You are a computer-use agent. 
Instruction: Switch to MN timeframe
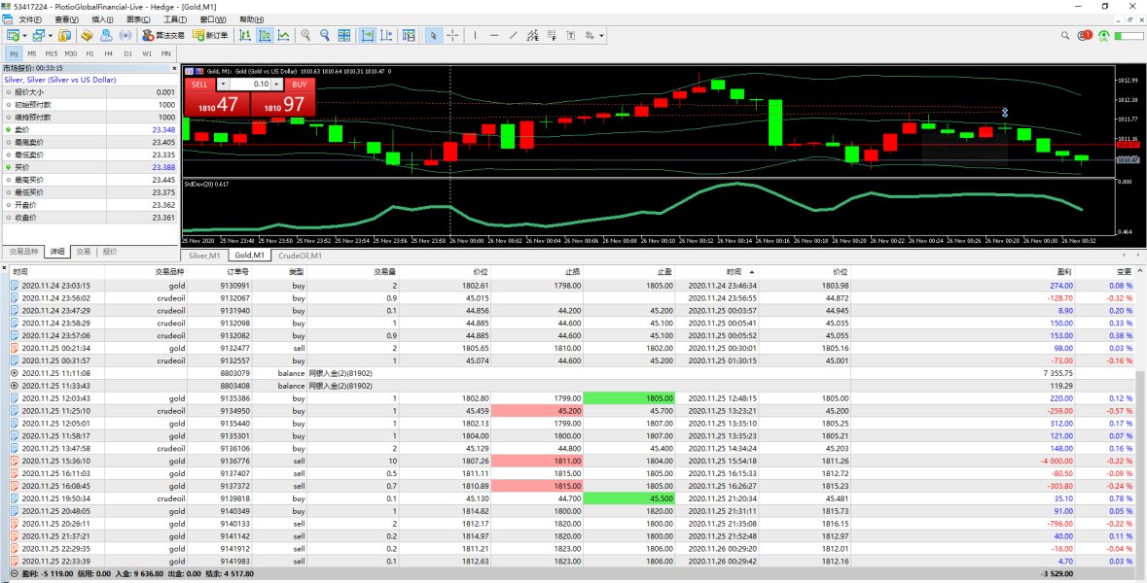coord(166,53)
